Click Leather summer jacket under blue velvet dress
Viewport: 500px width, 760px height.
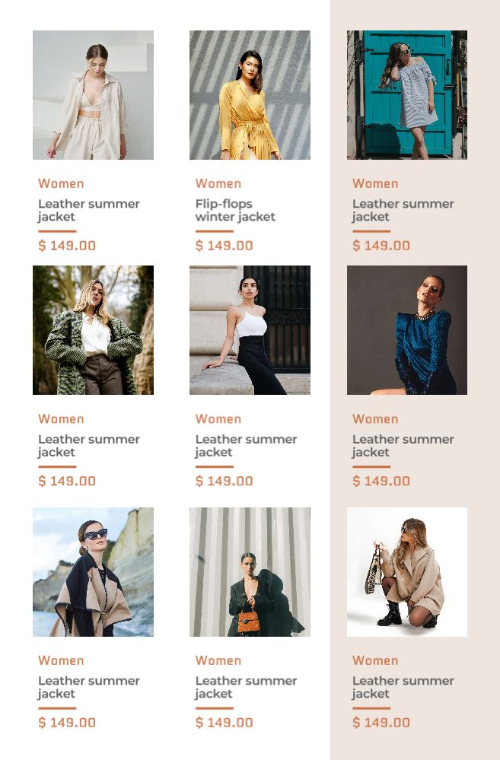point(403,446)
